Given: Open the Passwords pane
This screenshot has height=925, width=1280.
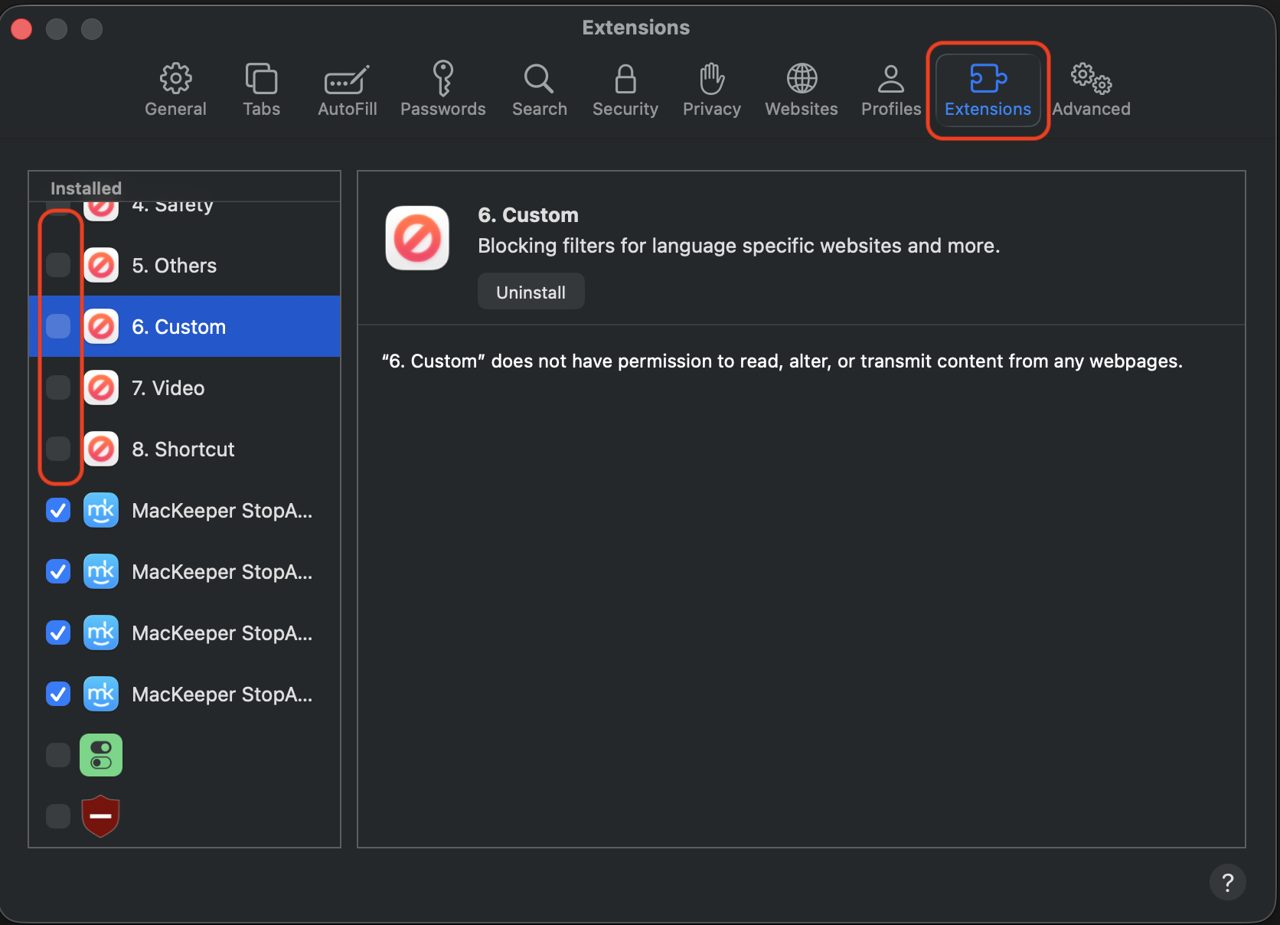Looking at the screenshot, I should pyautogui.click(x=442, y=90).
